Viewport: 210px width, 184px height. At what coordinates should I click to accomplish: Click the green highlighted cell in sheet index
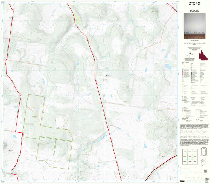(x=190, y=157)
